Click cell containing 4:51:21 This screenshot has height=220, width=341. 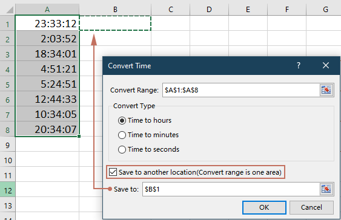coord(47,68)
